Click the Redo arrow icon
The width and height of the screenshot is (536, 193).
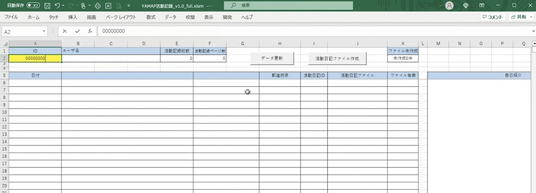[71, 6]
